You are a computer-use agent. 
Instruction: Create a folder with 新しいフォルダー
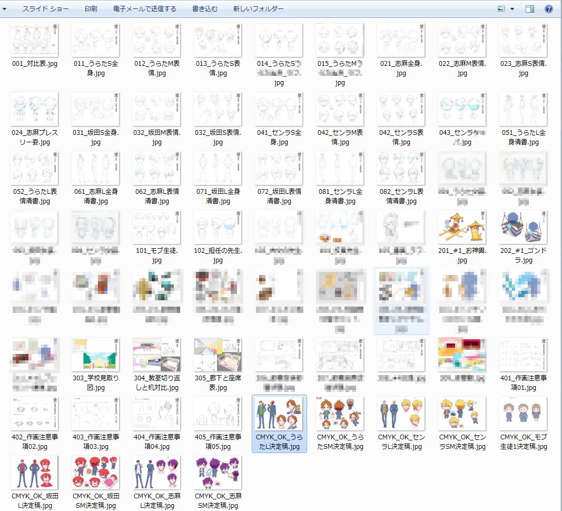258,8
